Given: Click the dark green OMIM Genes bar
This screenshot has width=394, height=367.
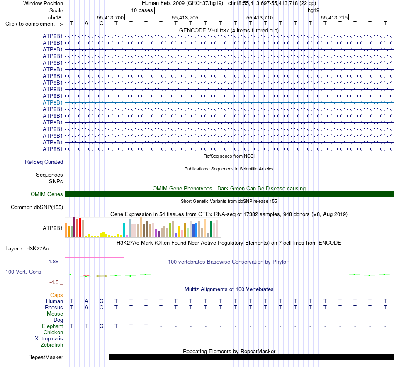Looking at the screenshot, I should pyautogui.click(x=229, y=194).
